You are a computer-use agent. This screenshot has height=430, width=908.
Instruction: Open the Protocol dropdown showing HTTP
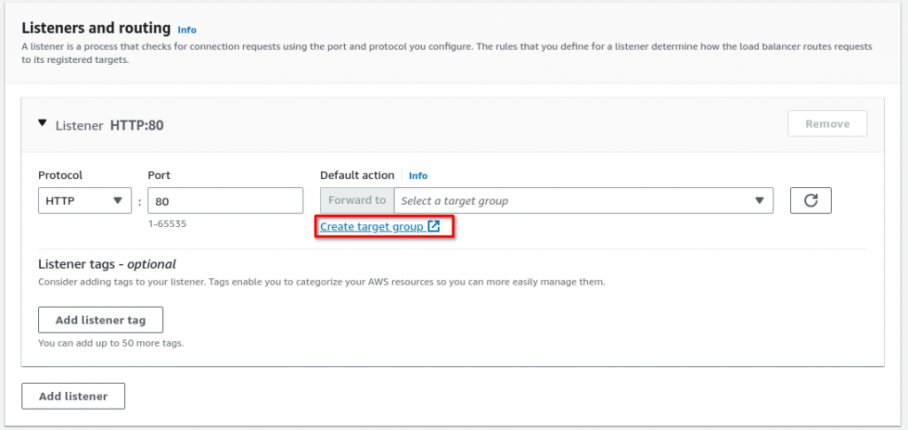click(84, 200)
